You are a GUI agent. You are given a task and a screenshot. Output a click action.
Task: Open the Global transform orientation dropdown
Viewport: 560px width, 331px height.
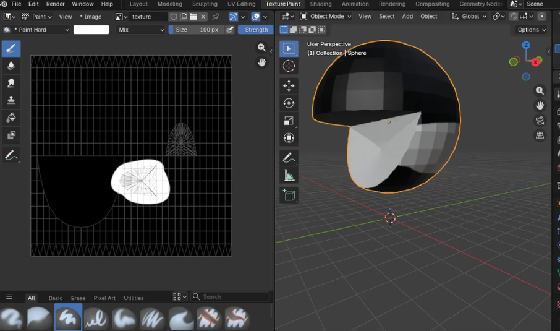469,17
